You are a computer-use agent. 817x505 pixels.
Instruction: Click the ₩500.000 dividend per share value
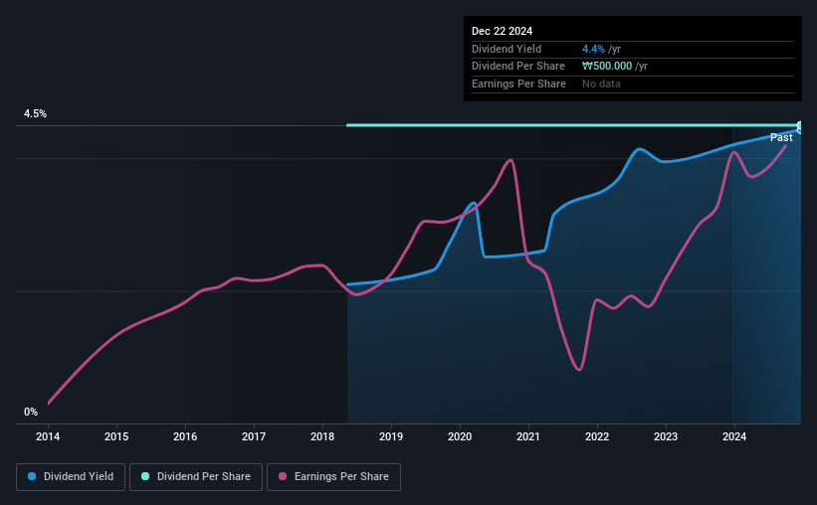607,67
